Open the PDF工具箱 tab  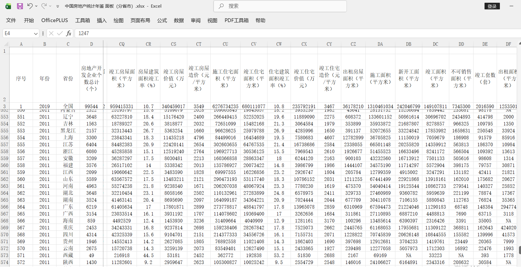[x=236, y=20]
